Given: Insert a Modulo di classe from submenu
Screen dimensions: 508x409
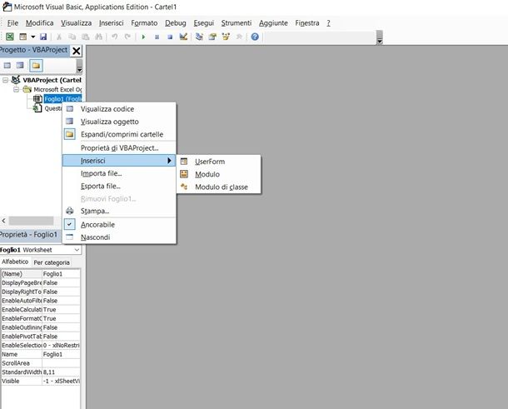Looking at the screenshot, I should [219, 187].
